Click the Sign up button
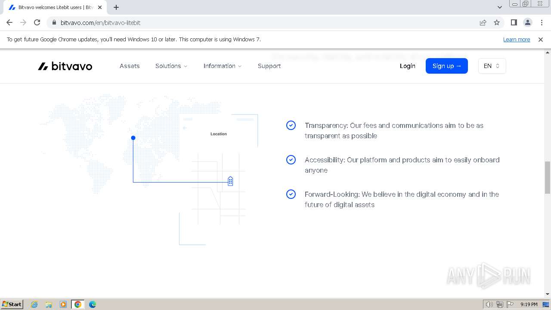551x310 pixels. 447,66
